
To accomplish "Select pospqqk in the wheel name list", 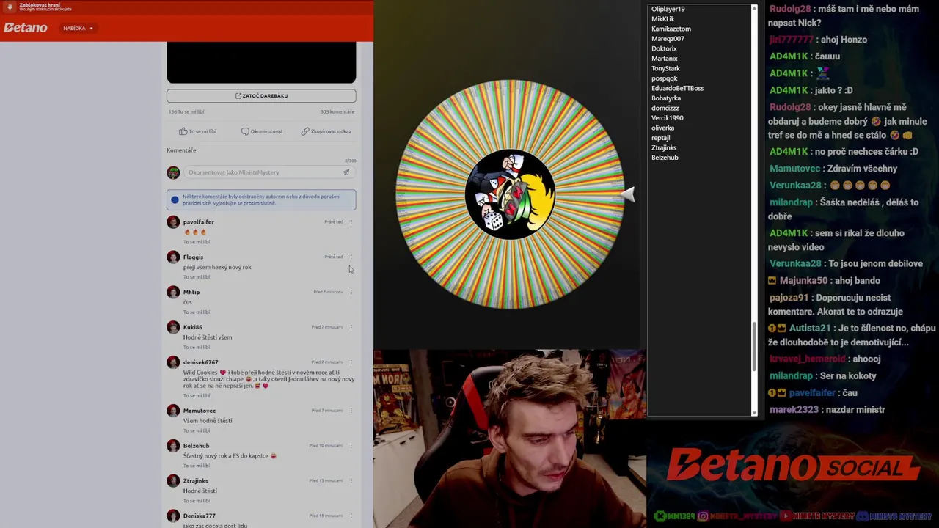I will click(665, 78).
